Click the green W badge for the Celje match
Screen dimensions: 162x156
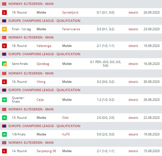pyautogui.click(x=4, y=100)
